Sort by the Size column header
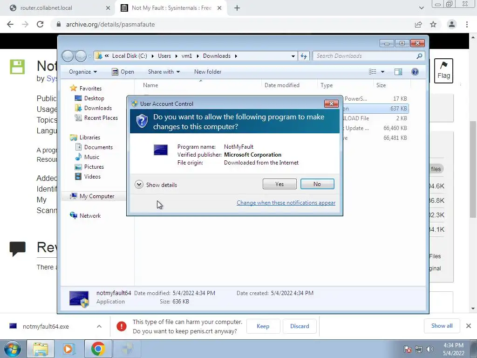Screen dimensions: 477x358 point(392,85)
